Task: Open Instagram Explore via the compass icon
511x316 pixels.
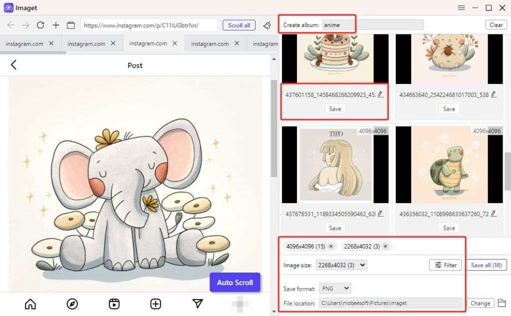Action: tap(72, 304)
